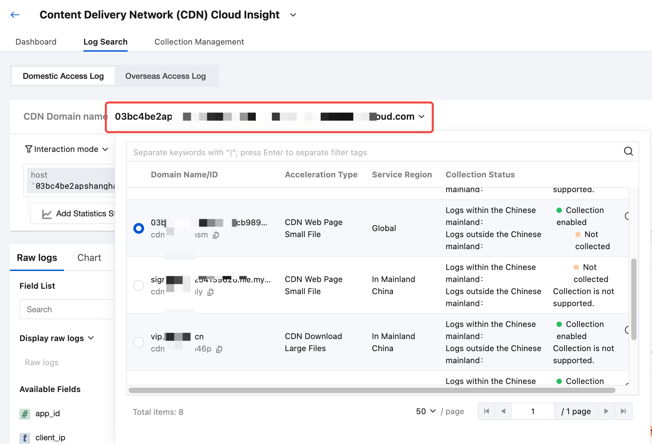The image size is (652, 444).
Task: Go to the last page of results
Action: coord(623,411)
